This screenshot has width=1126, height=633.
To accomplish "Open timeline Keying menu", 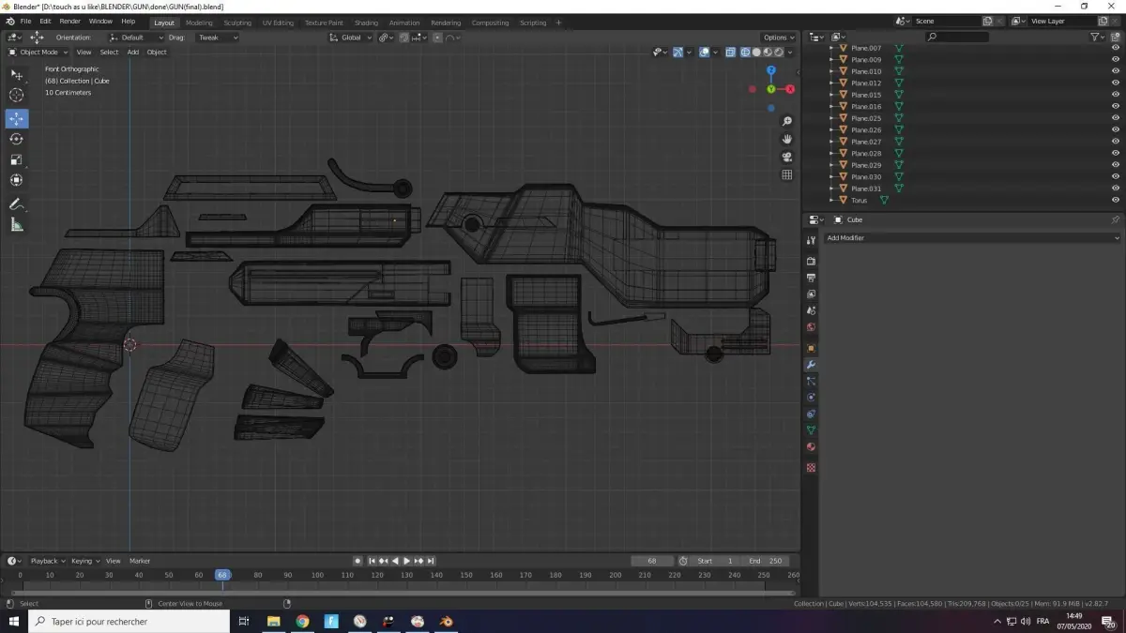I will [x=84, y=561].
